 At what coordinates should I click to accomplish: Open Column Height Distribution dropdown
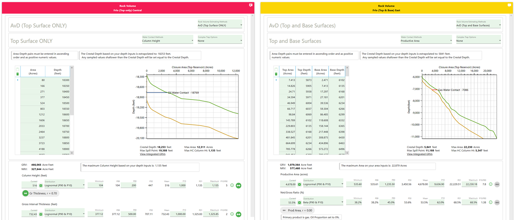point(64,184)
